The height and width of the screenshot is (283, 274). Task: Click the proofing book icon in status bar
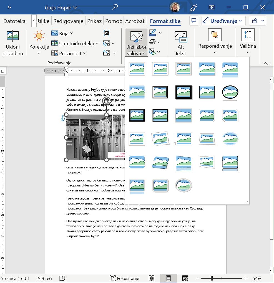[x=62, y=278]
